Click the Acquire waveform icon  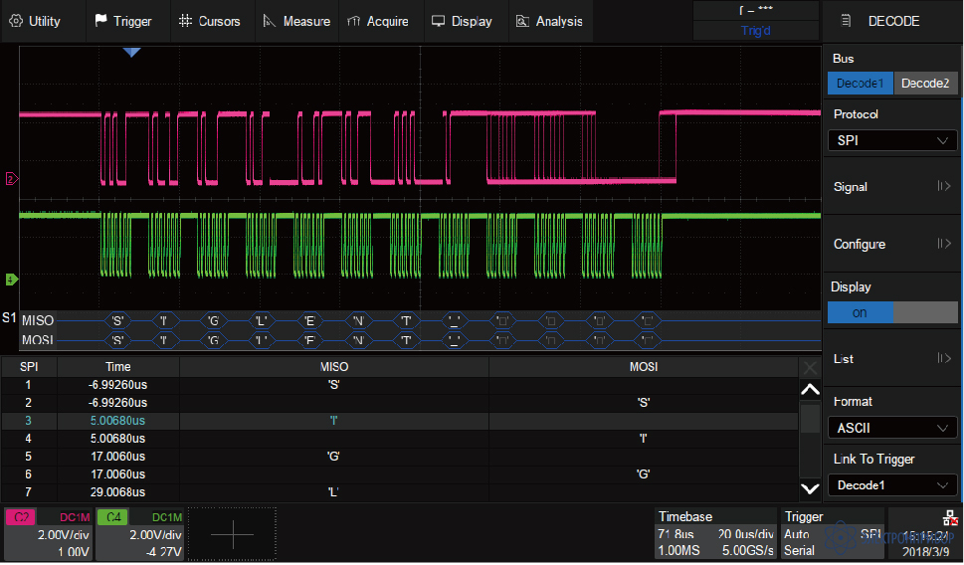[354, 21]
